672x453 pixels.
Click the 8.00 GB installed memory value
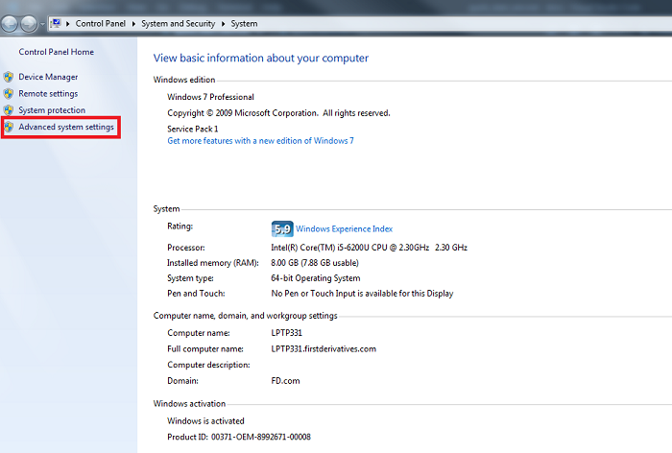coord(315,263)
